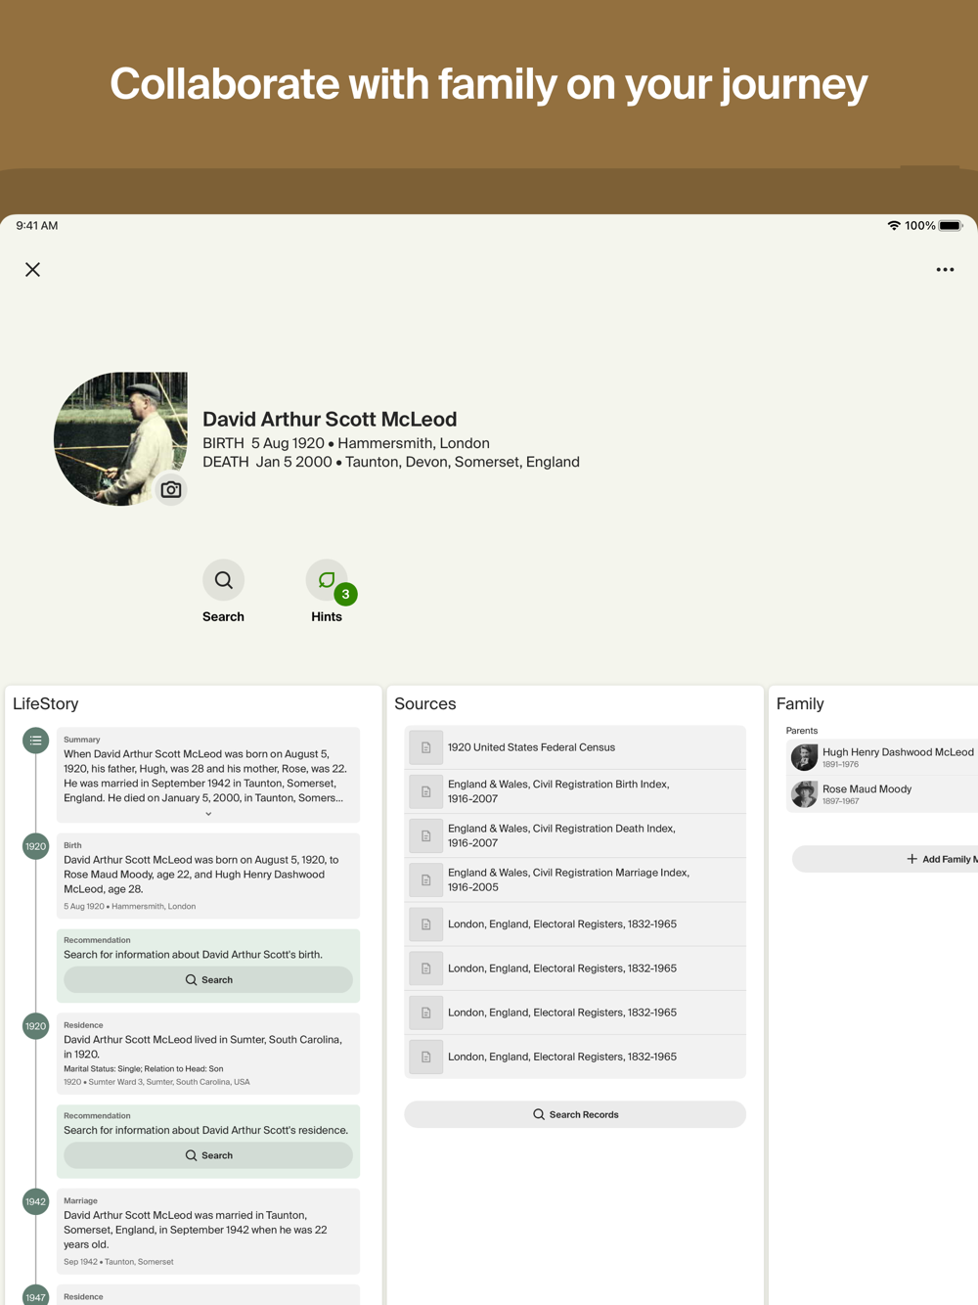Tap the 9:41 AM clock
This screenshot has height=1305, width=978.
pos(37,225)
